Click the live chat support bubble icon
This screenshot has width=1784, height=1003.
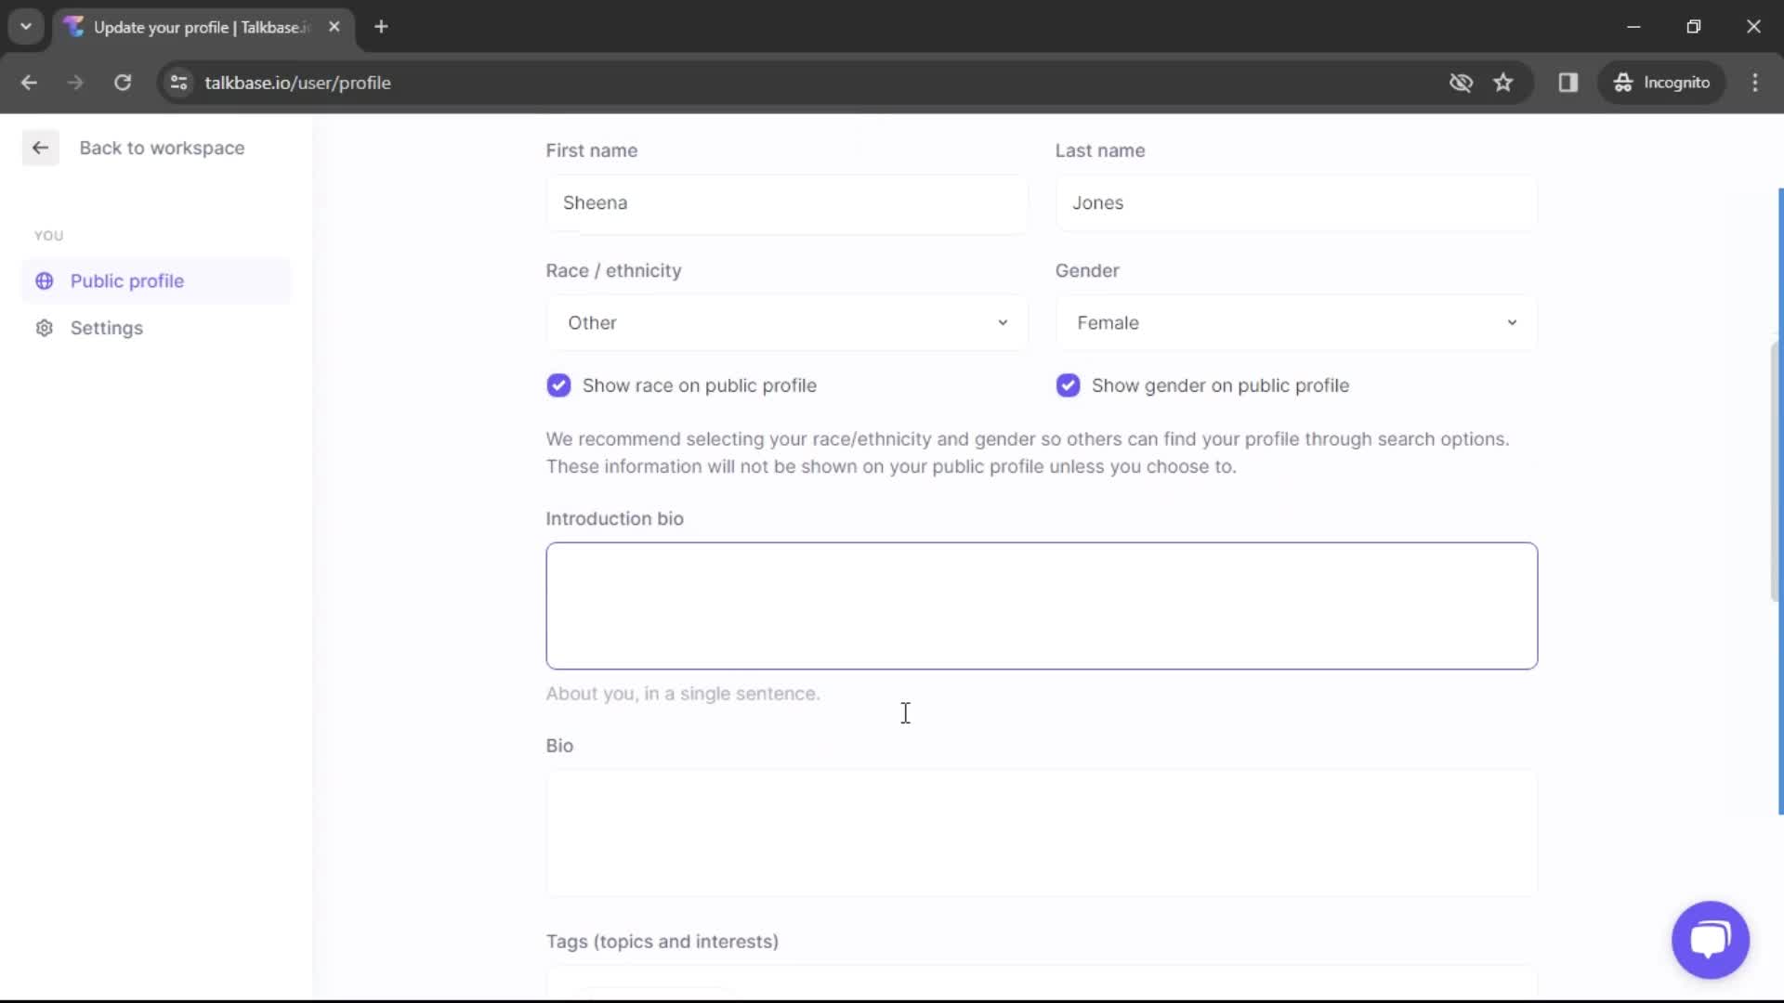[x=1711, y=939]
